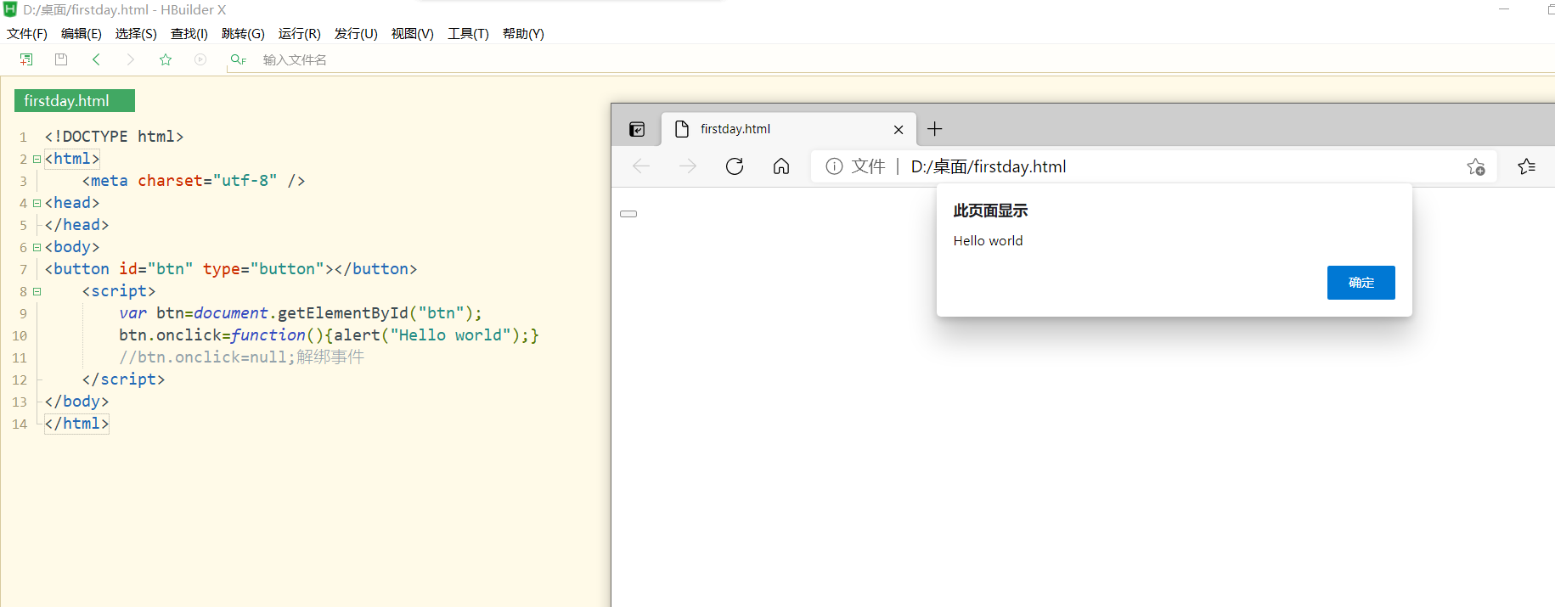Open the 发行(U) menu

tap(356, 34)
